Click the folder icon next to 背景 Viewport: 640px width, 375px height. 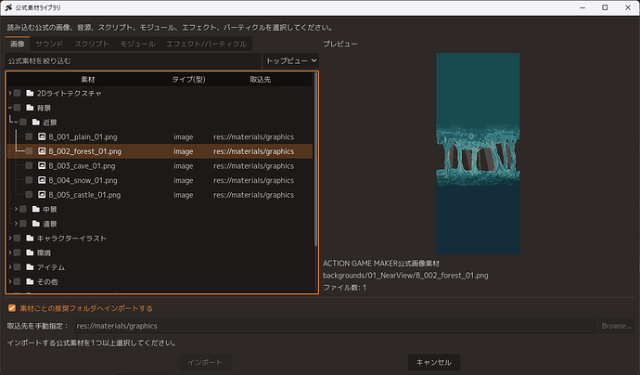coord(30,108)
